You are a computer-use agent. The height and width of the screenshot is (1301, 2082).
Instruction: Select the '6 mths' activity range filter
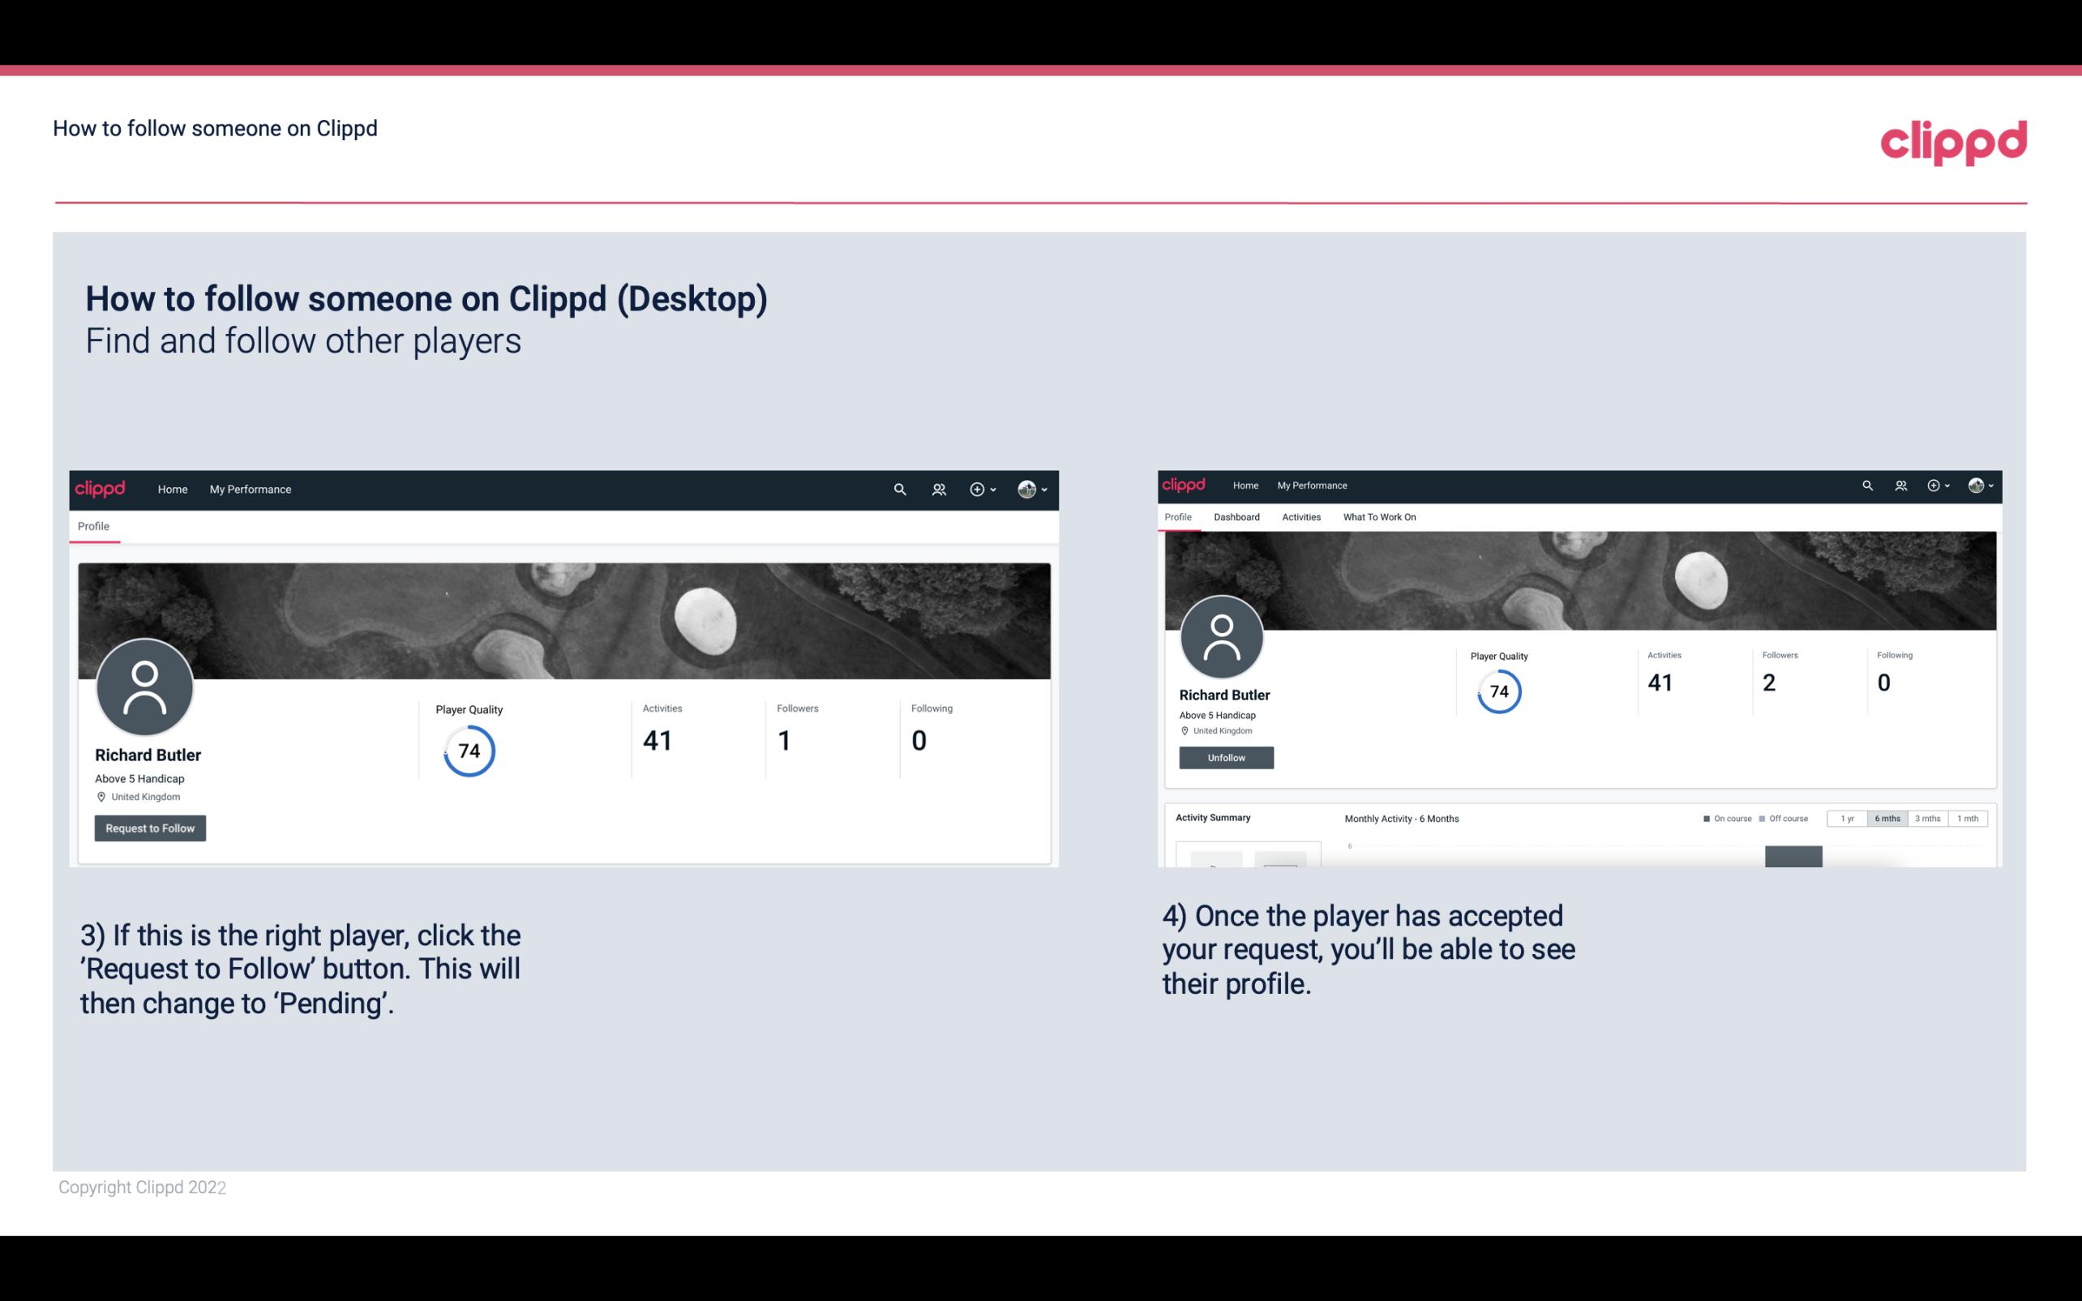(x=1887, y=819)
